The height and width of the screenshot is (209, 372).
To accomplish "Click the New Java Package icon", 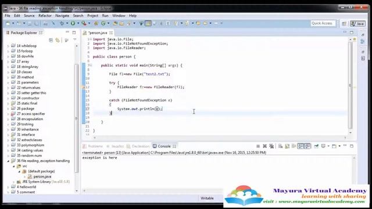I will pos(96,23).
